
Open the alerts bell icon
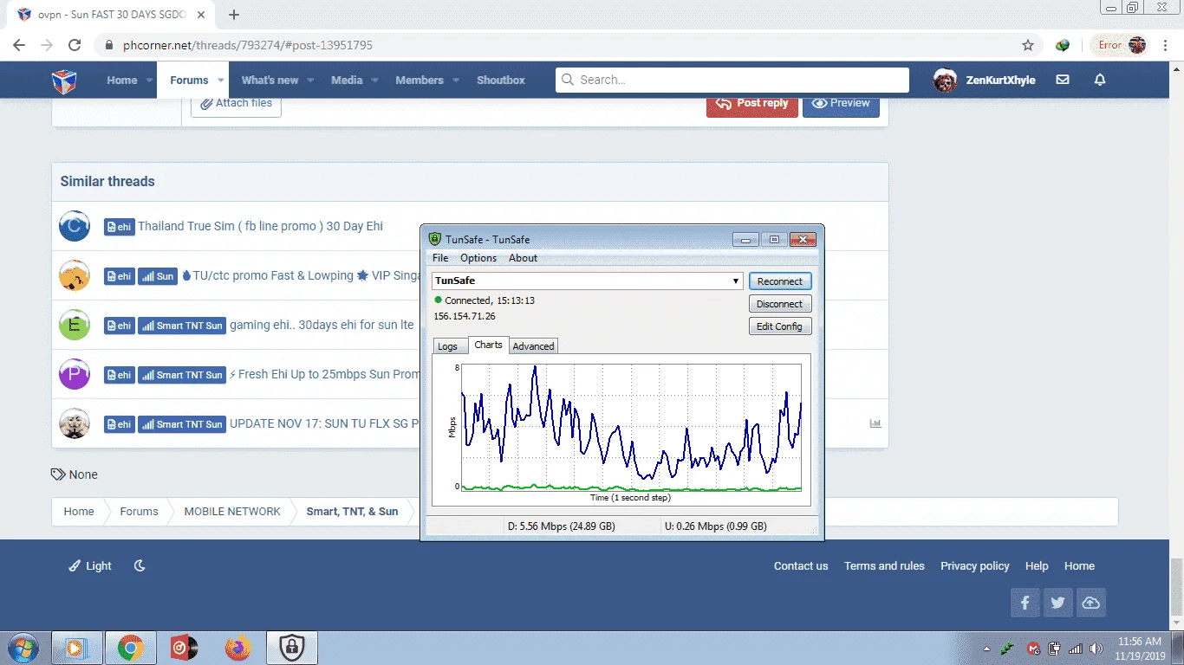pos(1100,80)
